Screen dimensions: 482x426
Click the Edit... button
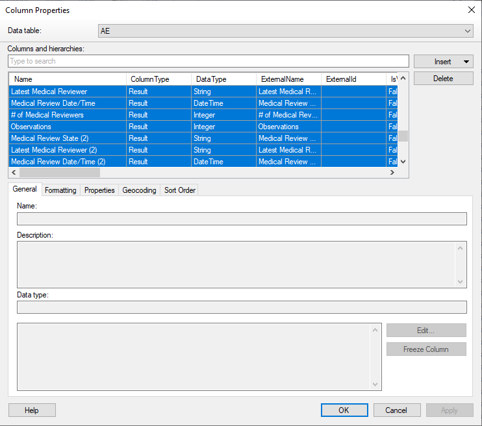[426, 331]
